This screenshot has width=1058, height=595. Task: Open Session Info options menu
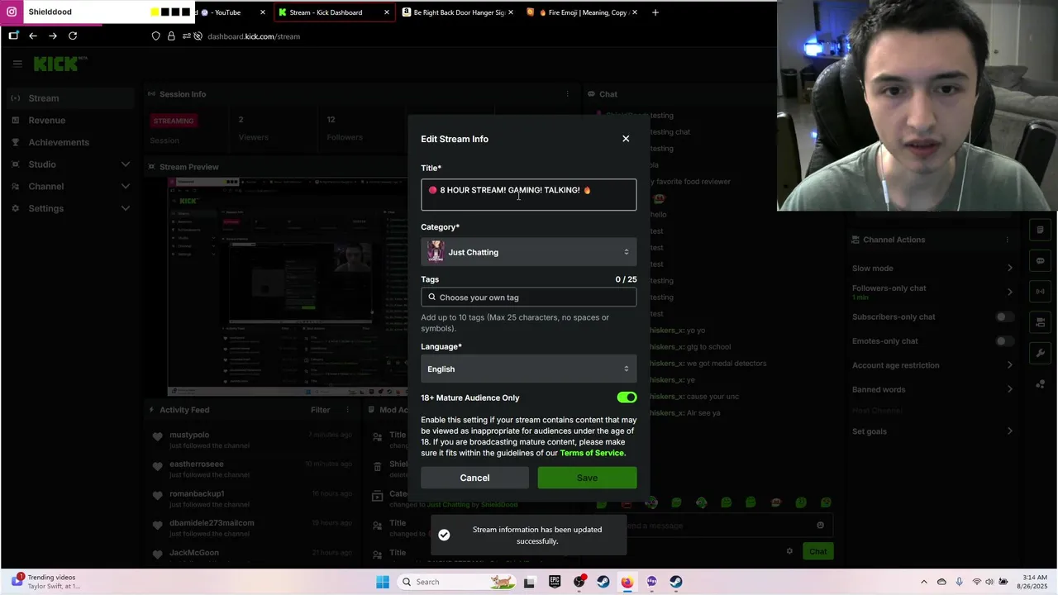[x=567, y=94]
